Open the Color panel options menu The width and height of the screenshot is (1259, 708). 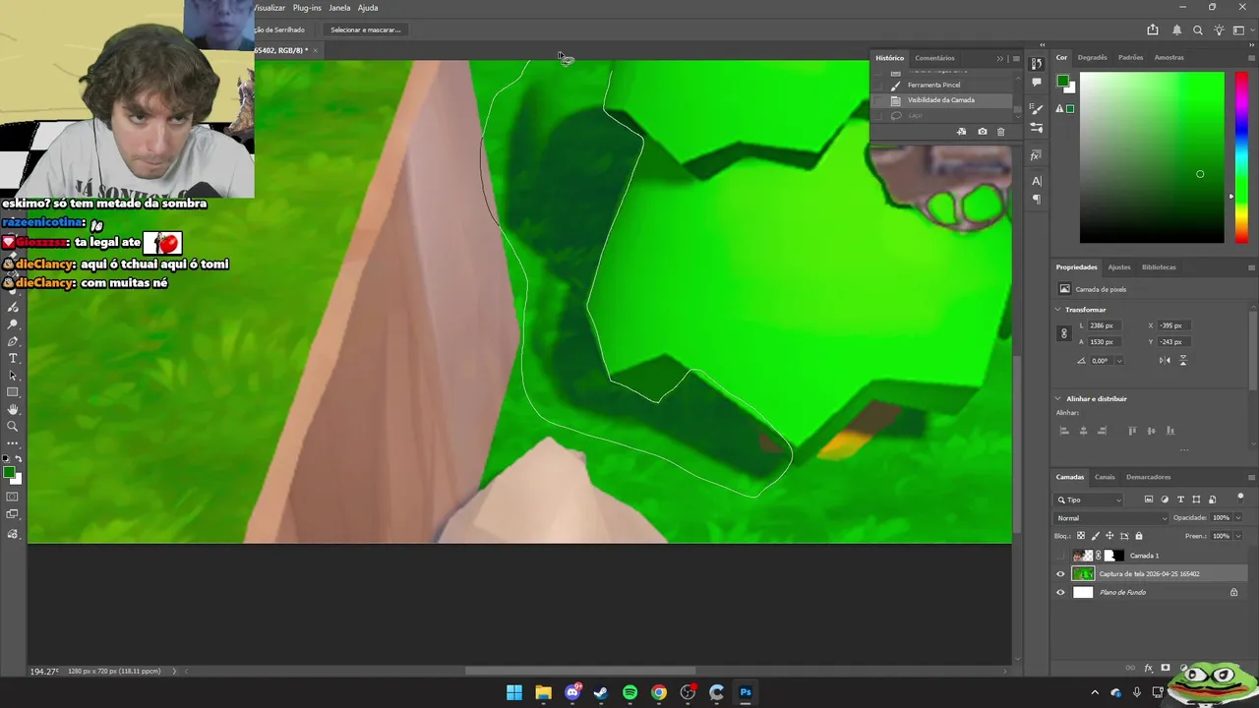coord(1251,58)
